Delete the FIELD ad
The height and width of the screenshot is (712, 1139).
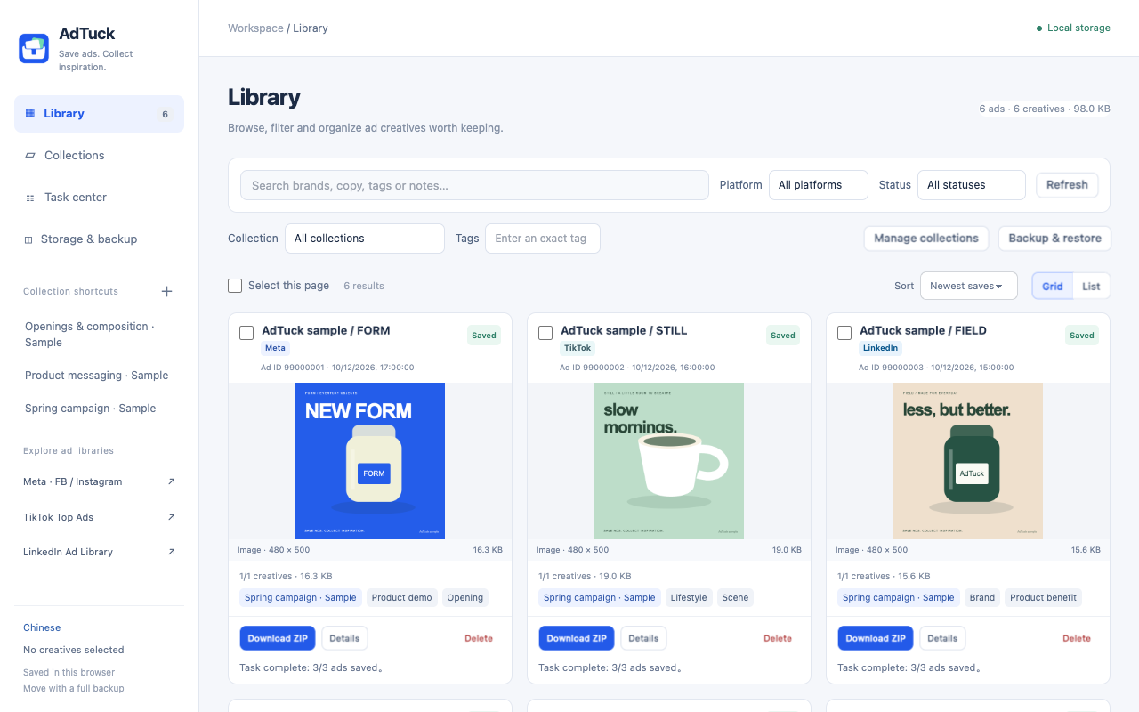pos(1077,638)
